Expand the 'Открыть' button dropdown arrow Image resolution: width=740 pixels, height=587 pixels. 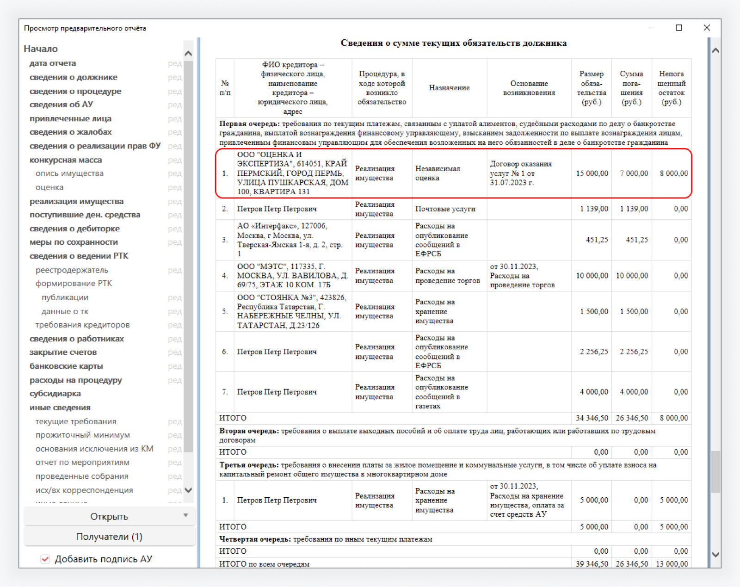185,515
